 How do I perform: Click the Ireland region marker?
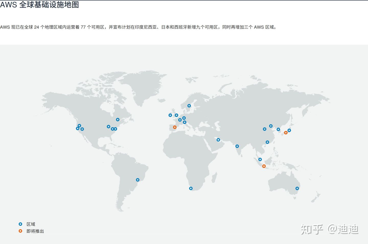pyautogui.click(x=170, y=115)
